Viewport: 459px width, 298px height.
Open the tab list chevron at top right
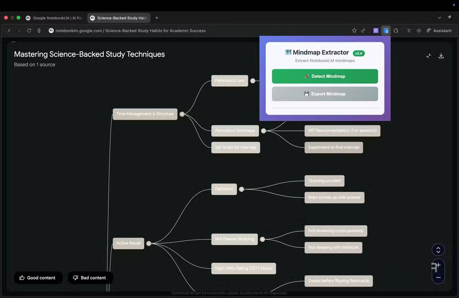pos(440,18)
